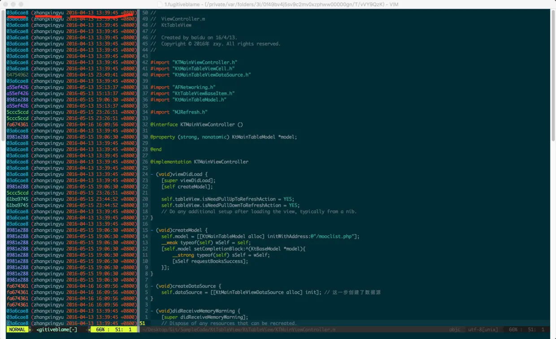
Task: Click the 'Created by baidu on 16/4/13.' comment
Action: [194, 38]
